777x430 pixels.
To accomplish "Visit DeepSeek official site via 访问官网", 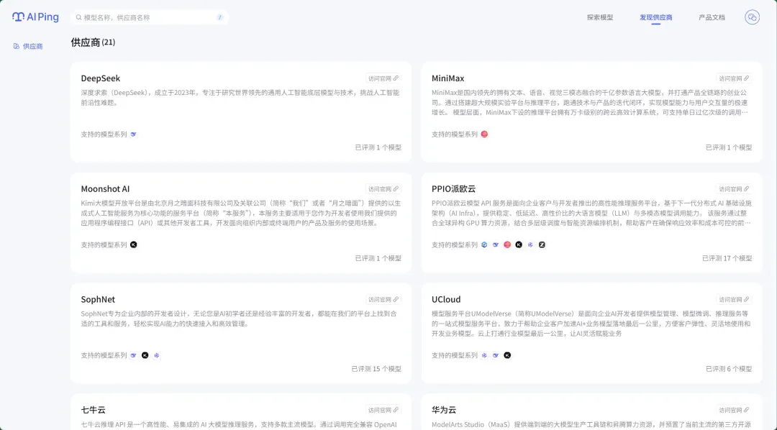I will point(383,78).
